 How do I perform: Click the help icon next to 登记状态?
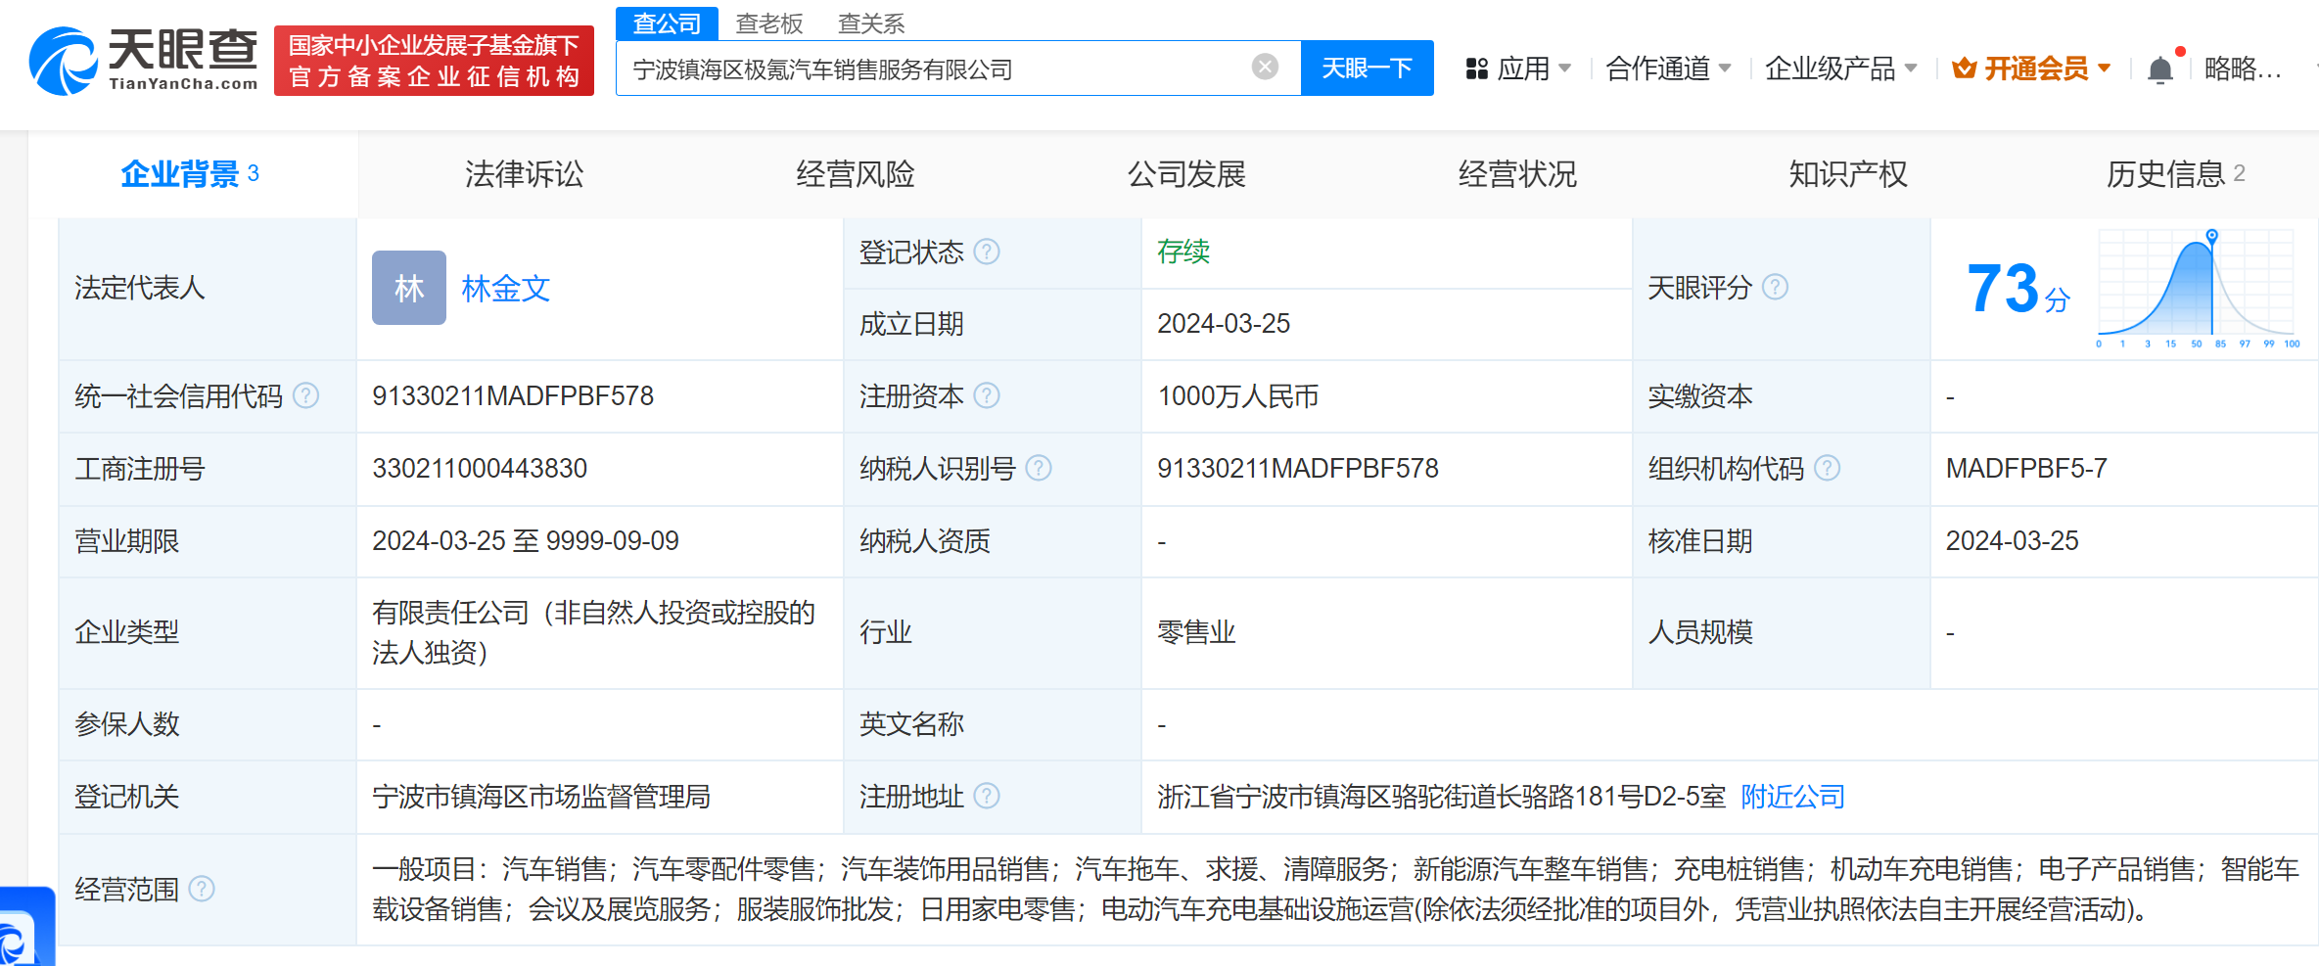[989, 252]
